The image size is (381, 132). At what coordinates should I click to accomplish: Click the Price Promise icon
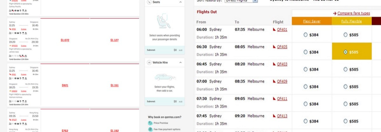click(x=150, y=123)
